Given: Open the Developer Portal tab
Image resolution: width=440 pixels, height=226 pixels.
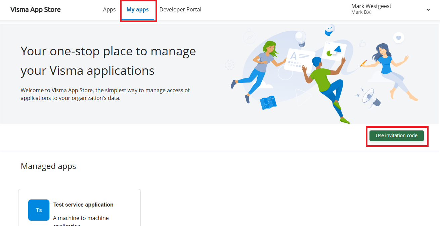Looking at the screenshot, I should [x=180, y=10].
